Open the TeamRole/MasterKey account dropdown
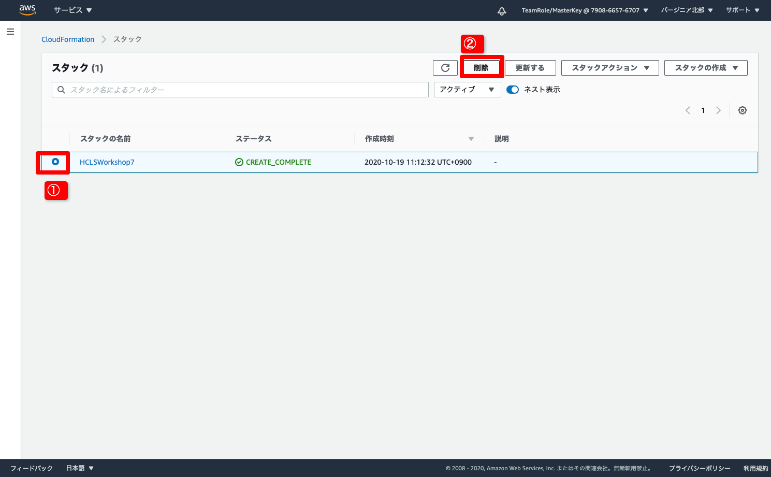 coord(585,10)
